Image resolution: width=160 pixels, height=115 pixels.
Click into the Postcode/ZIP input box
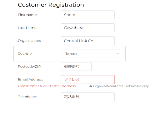point(76,67)
